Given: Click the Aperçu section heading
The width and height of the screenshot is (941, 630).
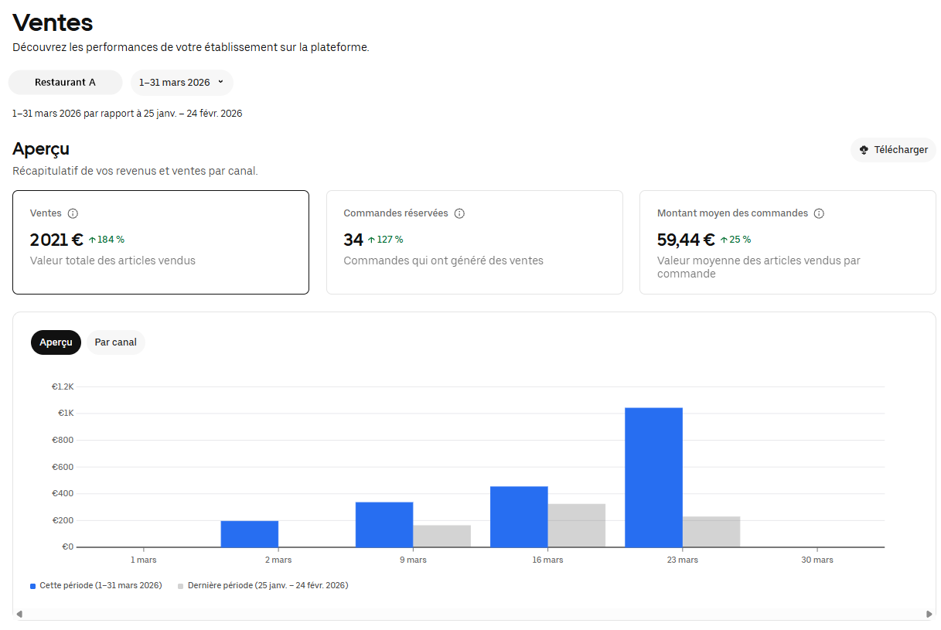Looking at the screenshot, I should coord(41,149).
